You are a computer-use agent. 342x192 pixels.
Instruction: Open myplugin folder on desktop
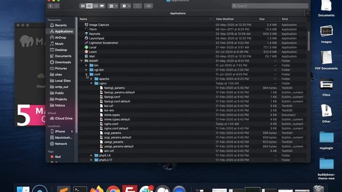pos(327,140)
